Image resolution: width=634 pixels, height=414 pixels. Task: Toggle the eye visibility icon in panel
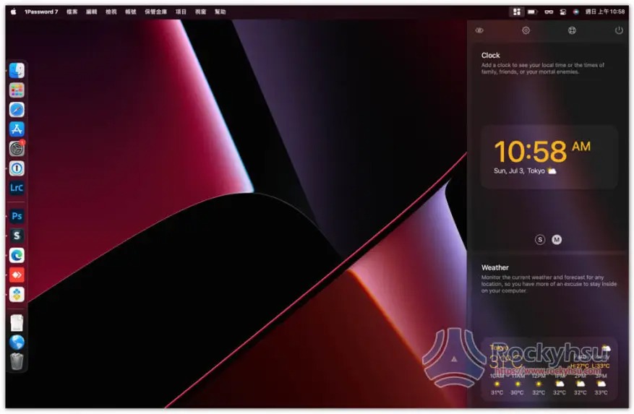tap(479, 30)
